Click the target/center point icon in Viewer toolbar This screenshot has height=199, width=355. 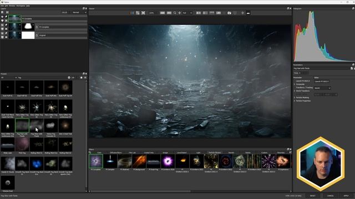(x=242, y=13)
